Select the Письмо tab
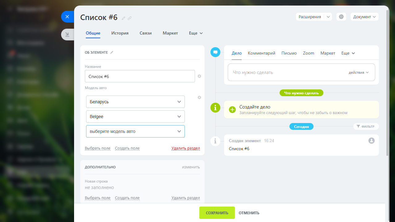The image size is (395, 222). coord(289,53)
